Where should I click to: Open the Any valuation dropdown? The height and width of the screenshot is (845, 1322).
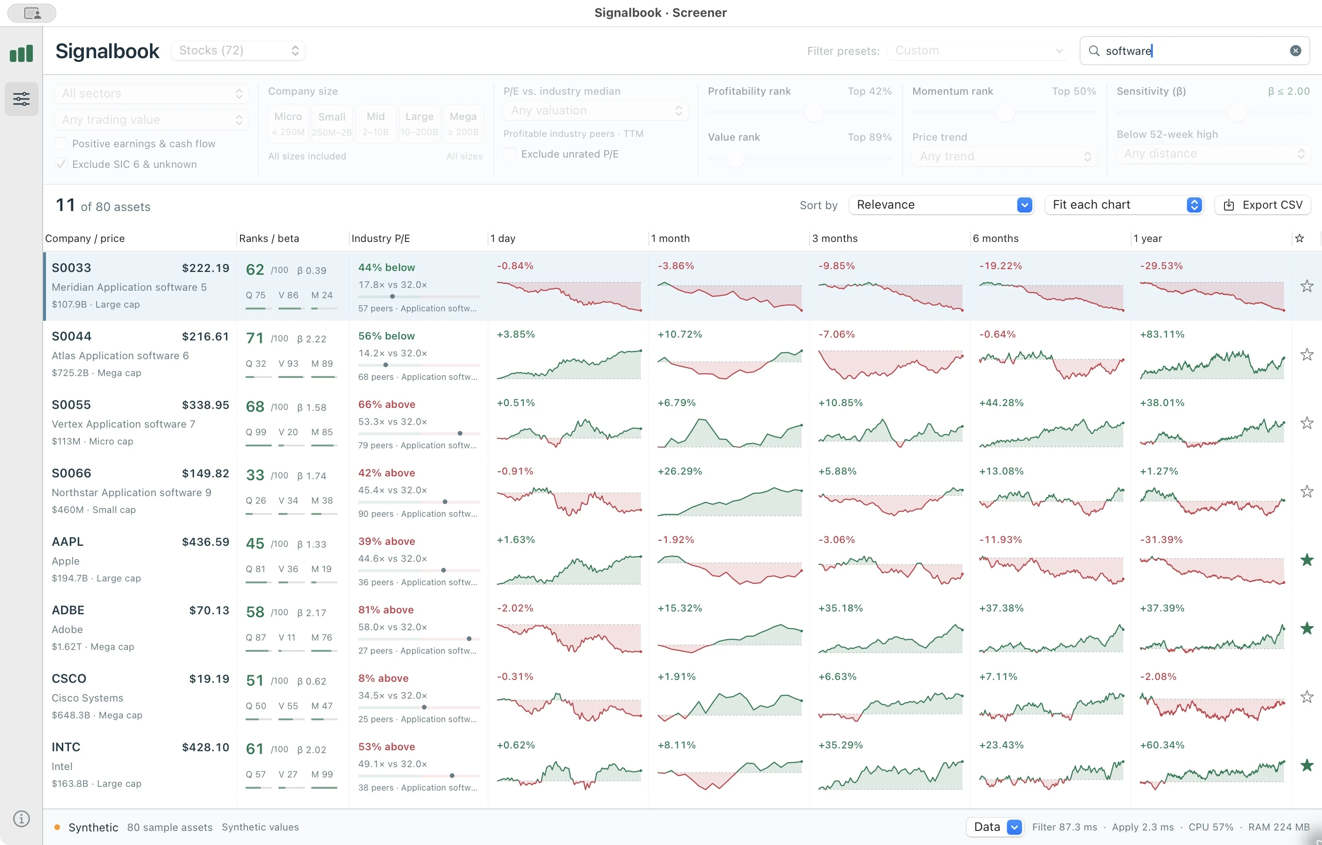595,110
